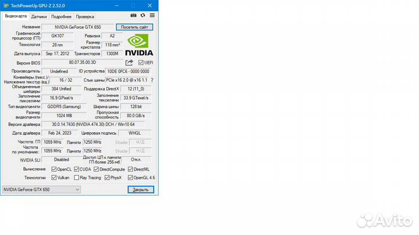Image resolution: width=419 pixels, height=235 pixels.
Task: Close the GPU-Z window
Action: tap(150, 6)
